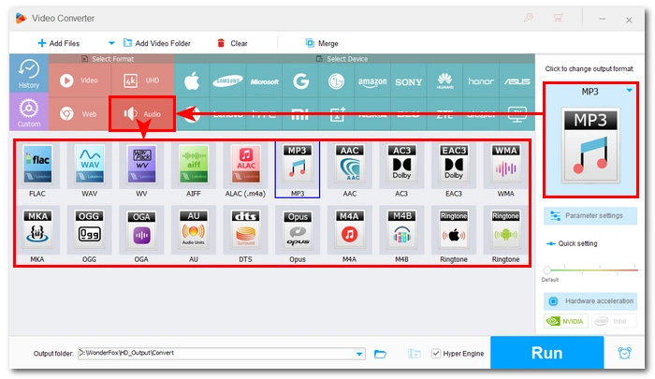Open Sony device profiles
Image resolution: width=655 pixels, height=379 pixels.
pos(409,80)
